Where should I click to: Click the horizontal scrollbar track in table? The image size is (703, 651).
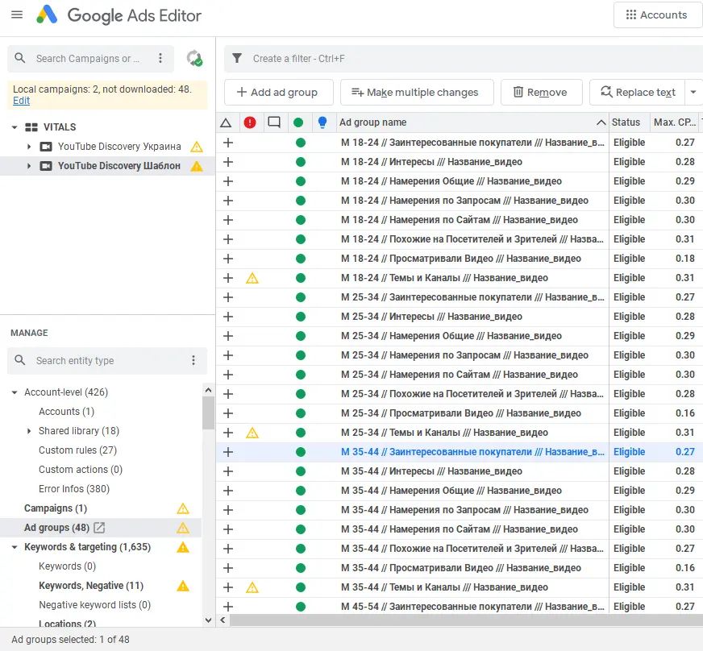tap(466, 620)
